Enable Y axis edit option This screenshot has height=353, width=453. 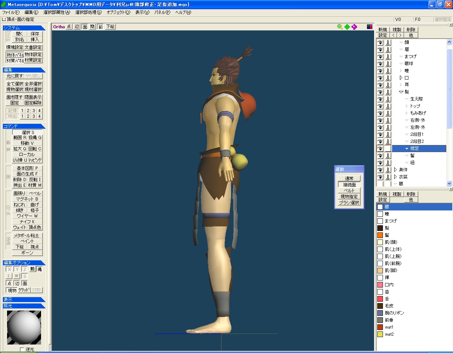[17, 269]
